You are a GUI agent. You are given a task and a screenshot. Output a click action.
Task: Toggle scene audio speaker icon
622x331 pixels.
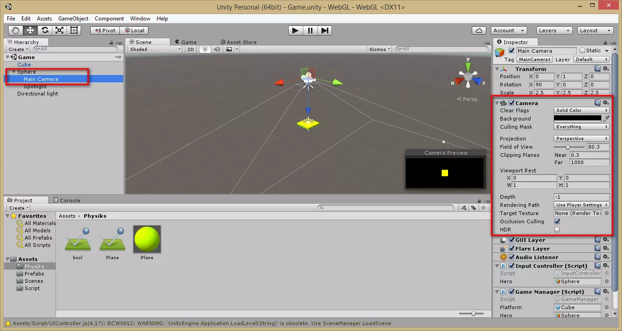coord(217,49)
